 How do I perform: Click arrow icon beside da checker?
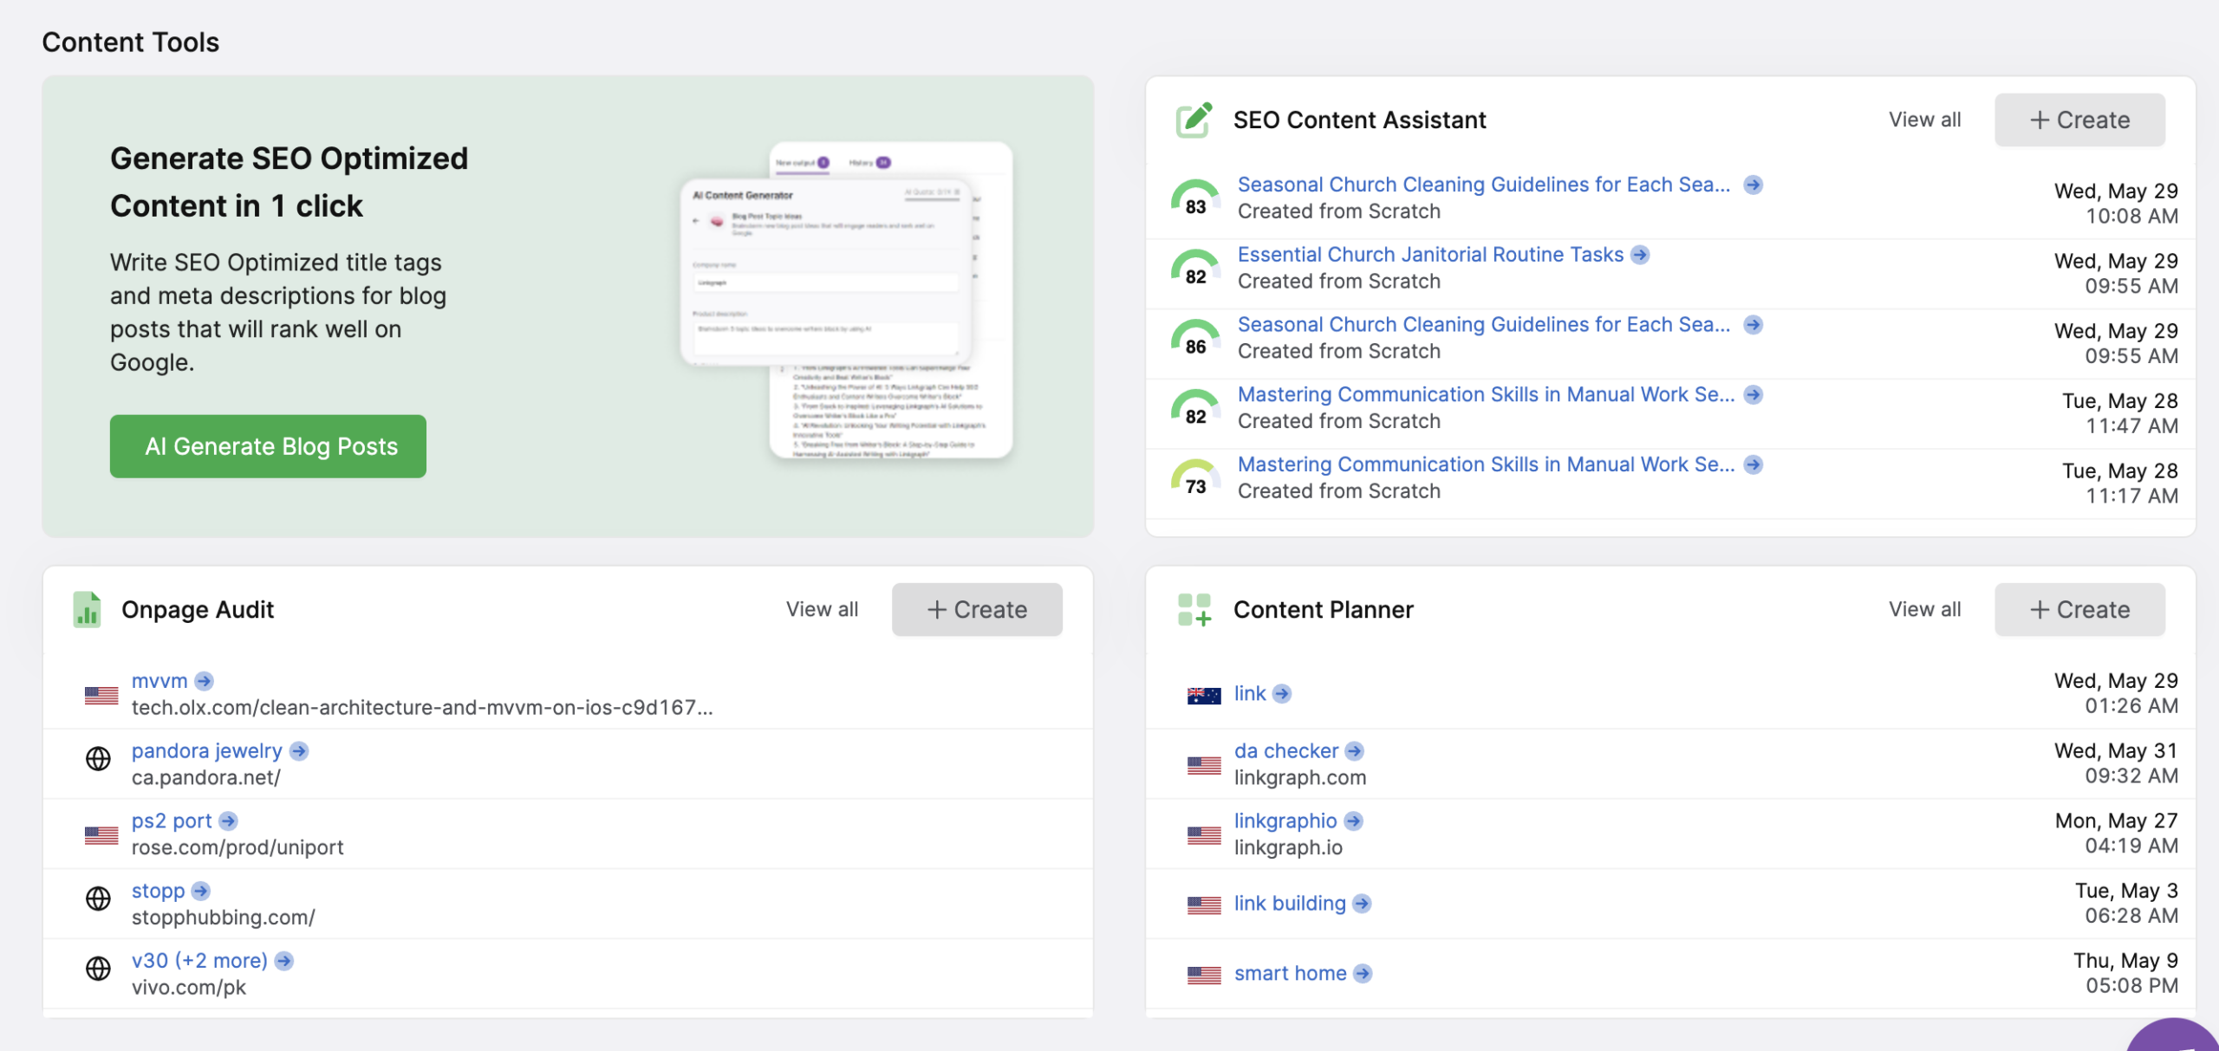[1355, 751]
